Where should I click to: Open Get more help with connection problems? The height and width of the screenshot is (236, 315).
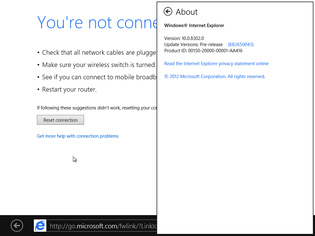[x=78, y=136]
